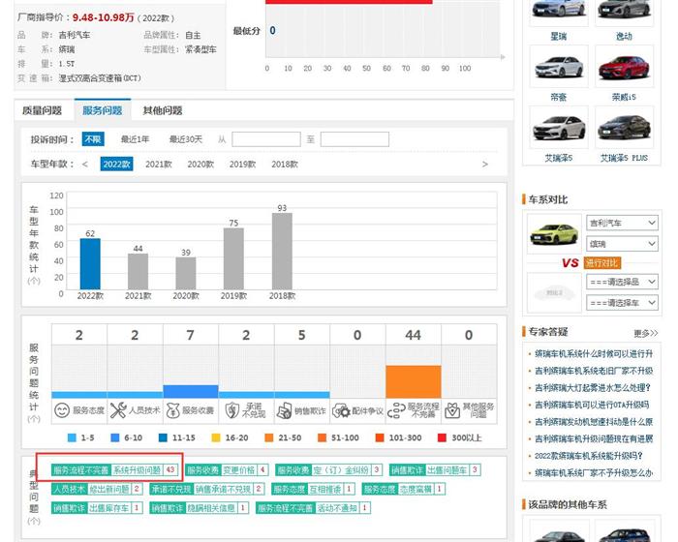678x542 pixels.
Task: Open question 2022款缤瑞车机系统能升级吗?
Action: click(x=589, y=456)
